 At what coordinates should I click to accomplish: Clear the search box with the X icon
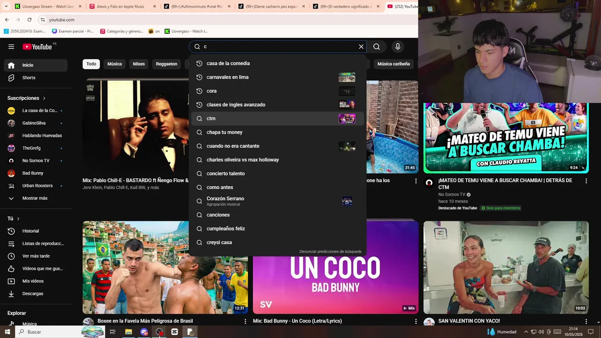coord(361,46)
